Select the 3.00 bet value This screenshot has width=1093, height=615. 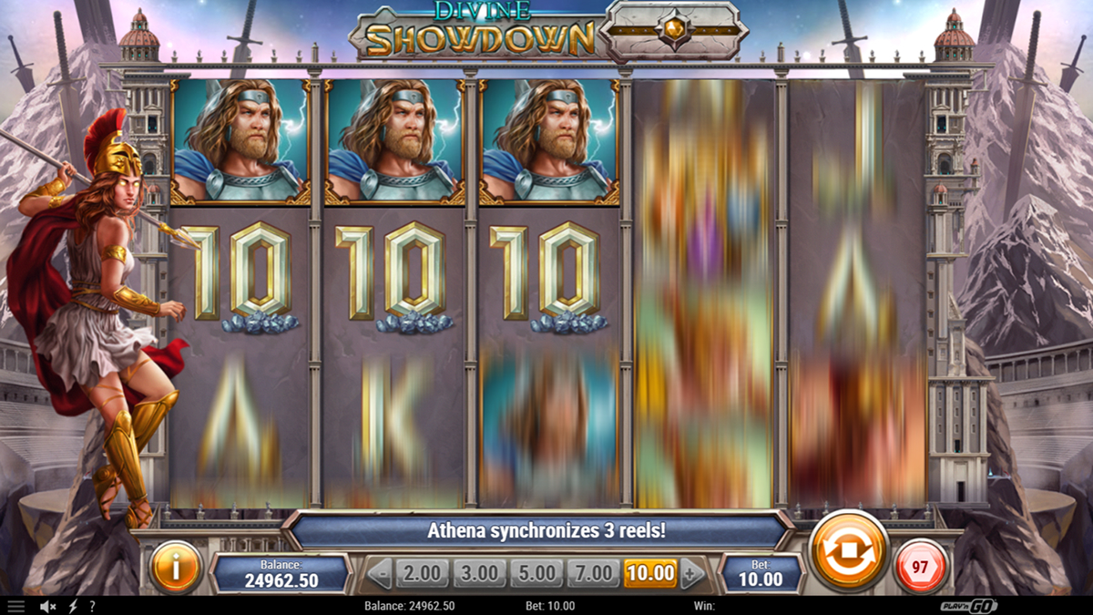[x=479, y=573]
